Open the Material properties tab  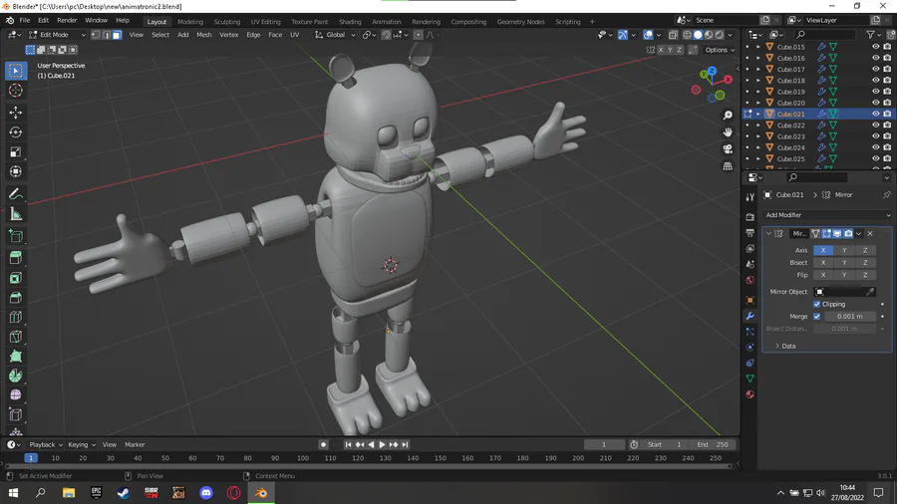[749, 394]
